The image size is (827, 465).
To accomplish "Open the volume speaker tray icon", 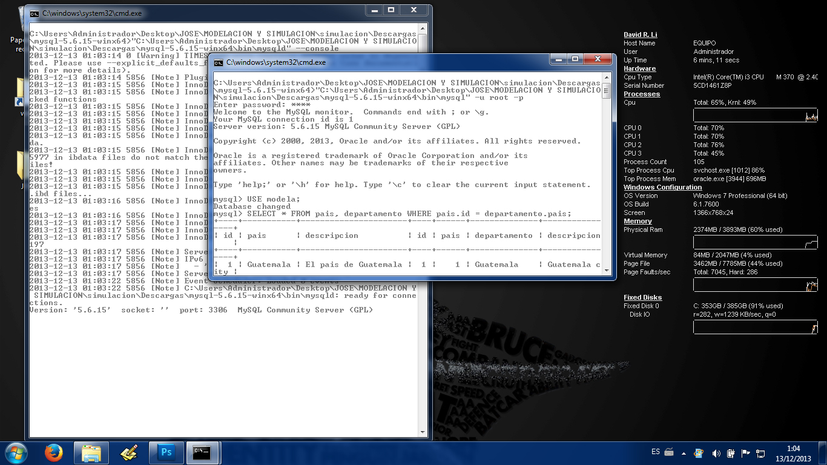I will [x=716, y=453].
